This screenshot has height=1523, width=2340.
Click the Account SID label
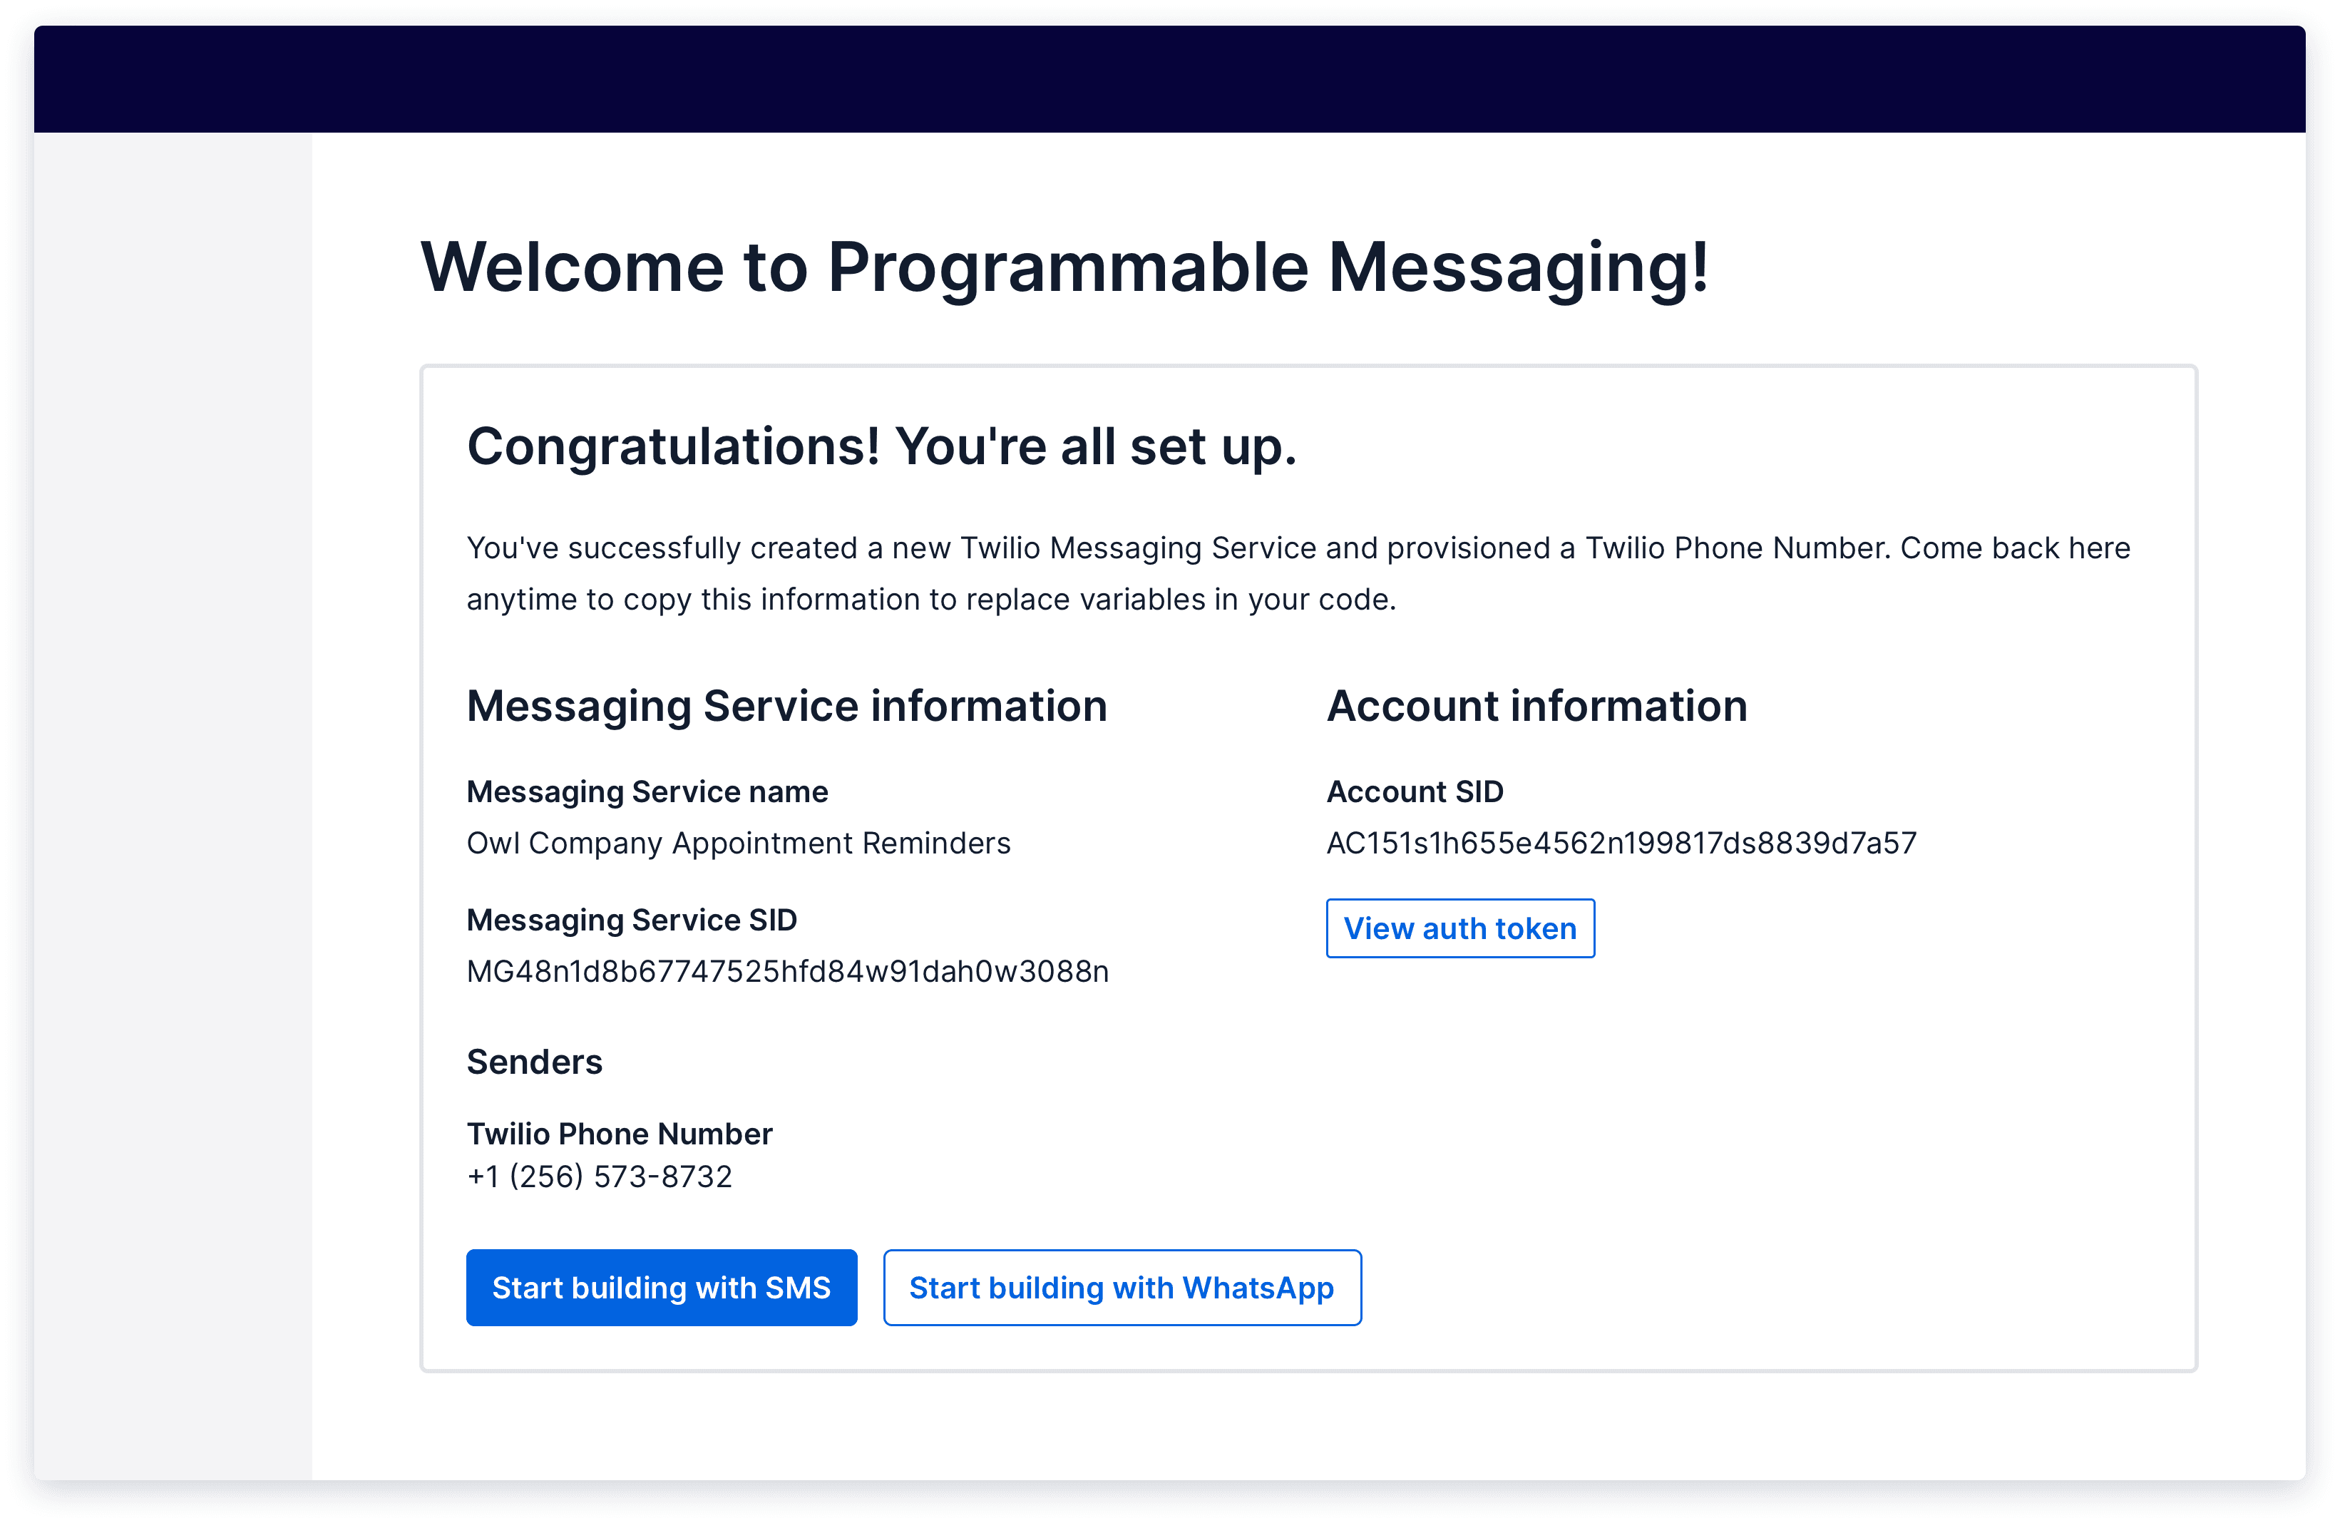[1415, 791]
